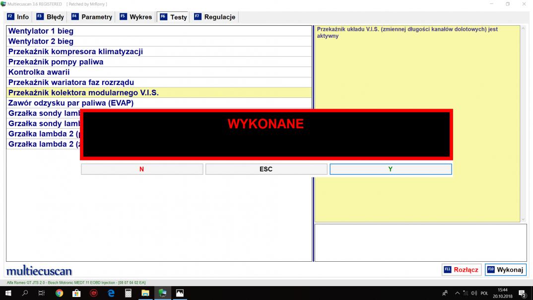Open Photos app from taskbar
Screen dimensions: 533x300
coord(180,293)
